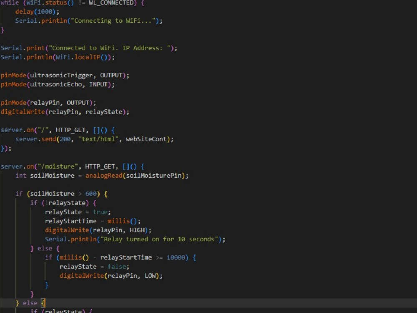Viewport: 417px width, 313px height.
Task: Click the "/" route string in server.on
Action: [42, 130]
